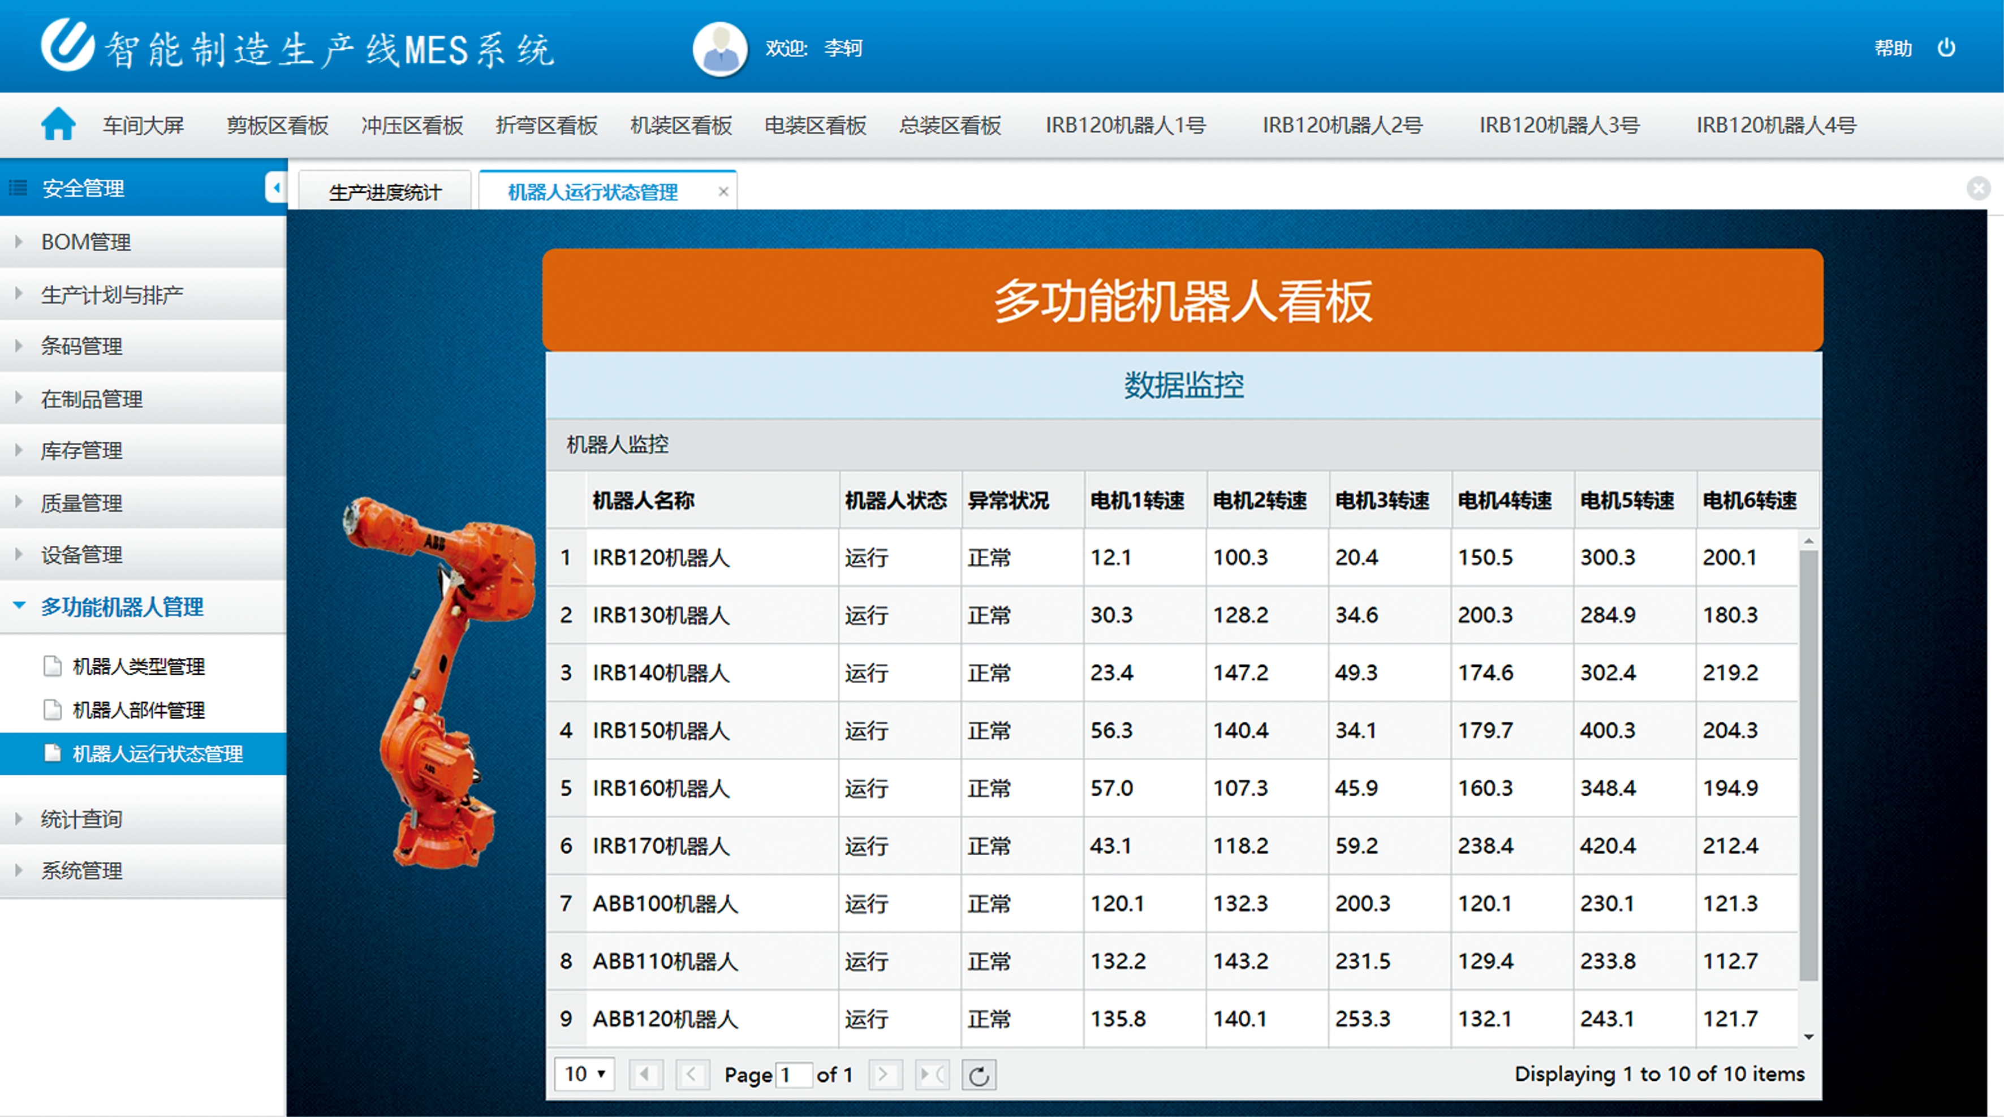Viewport: 2004px width, 1117px height.
Task: Go to last page with pager icon
Action: tap(931, 1075)
